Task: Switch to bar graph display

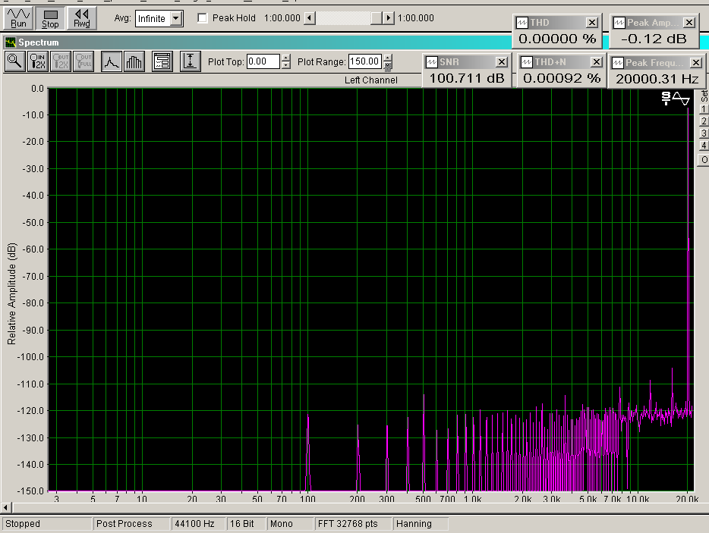Action: (134, 62)
